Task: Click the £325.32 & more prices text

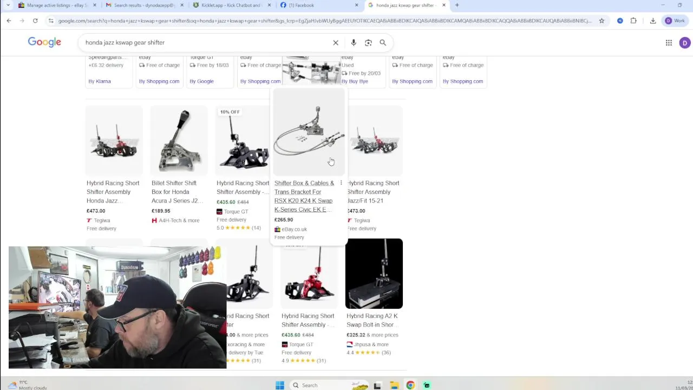Action: click(x=372, y=335)
